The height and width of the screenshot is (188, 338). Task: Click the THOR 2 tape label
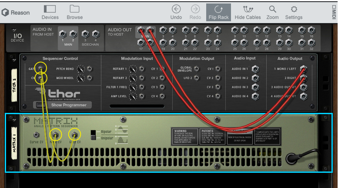coord(14,85)
